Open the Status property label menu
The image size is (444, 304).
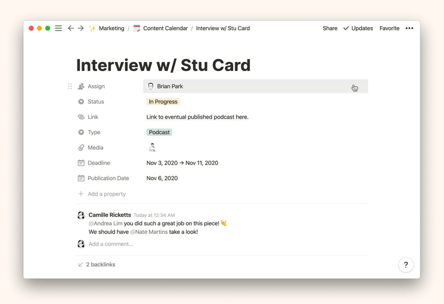[96, 102]
